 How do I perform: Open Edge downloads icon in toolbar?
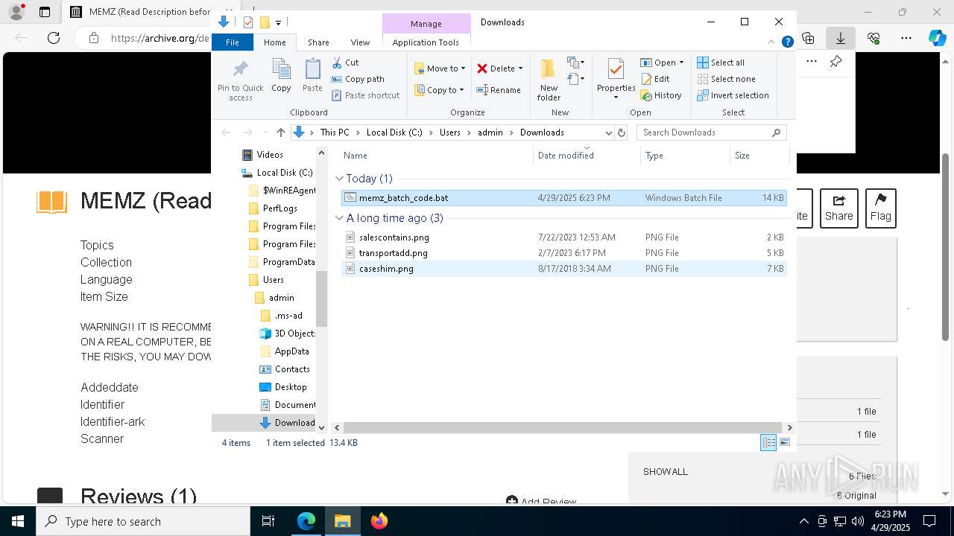click(x=841, y=38)
